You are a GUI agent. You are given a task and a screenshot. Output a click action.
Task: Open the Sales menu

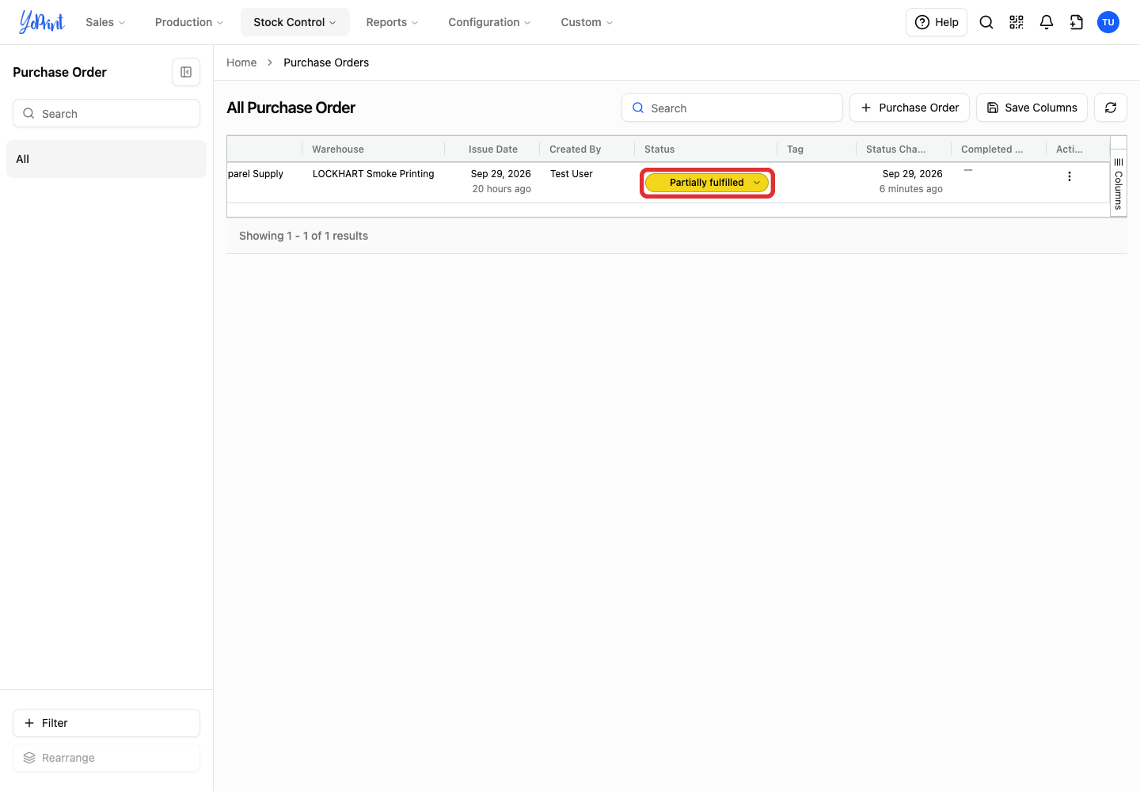(105, 22)
